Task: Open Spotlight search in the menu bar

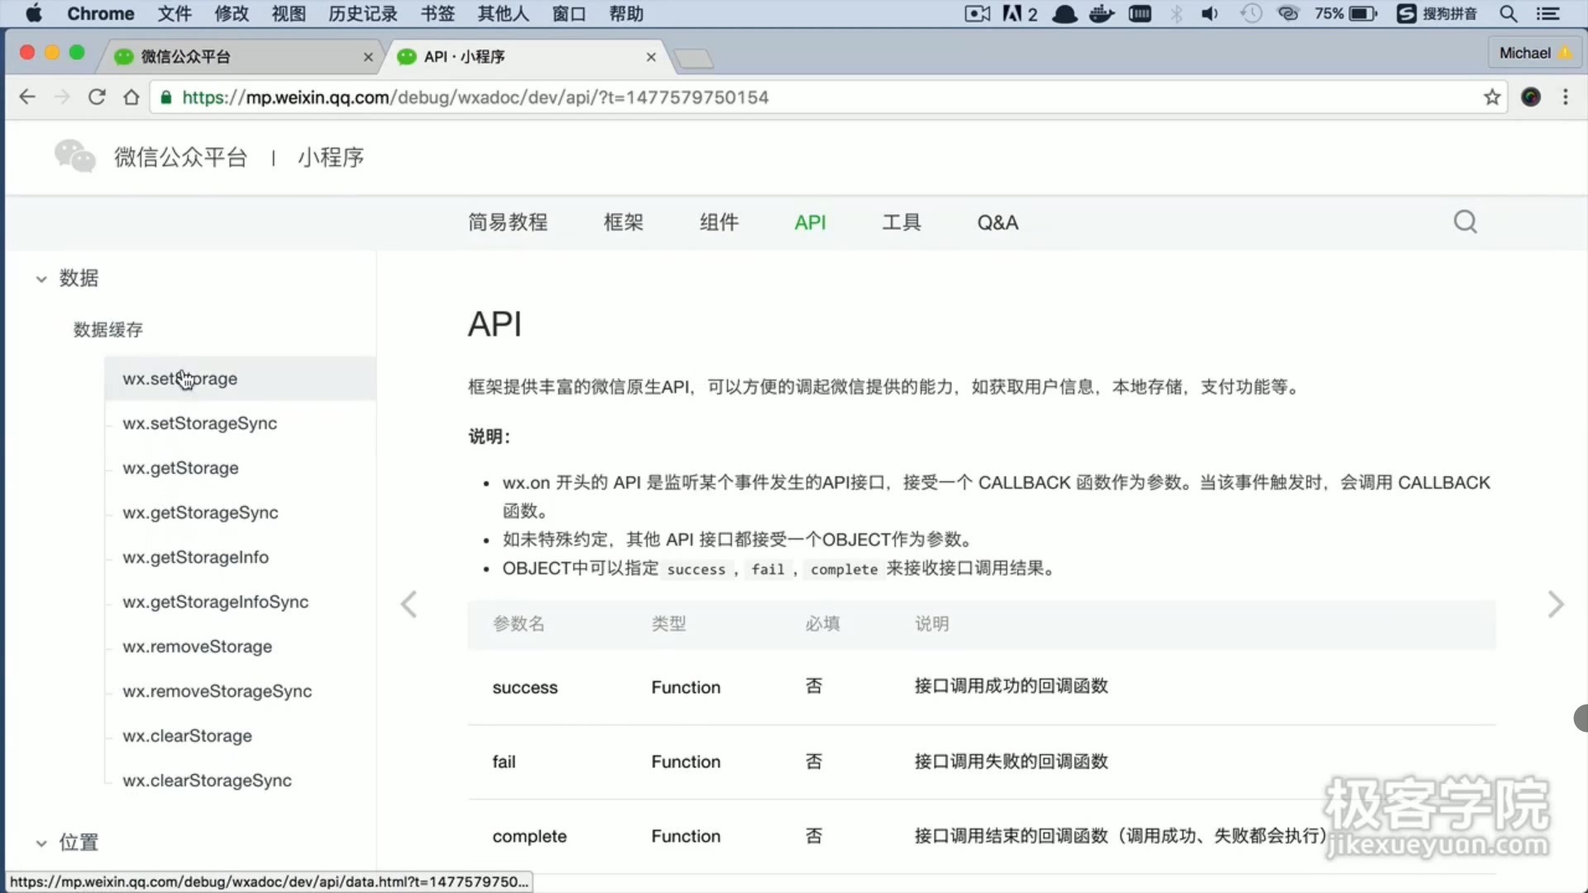Action: (x=1508, y=13)
